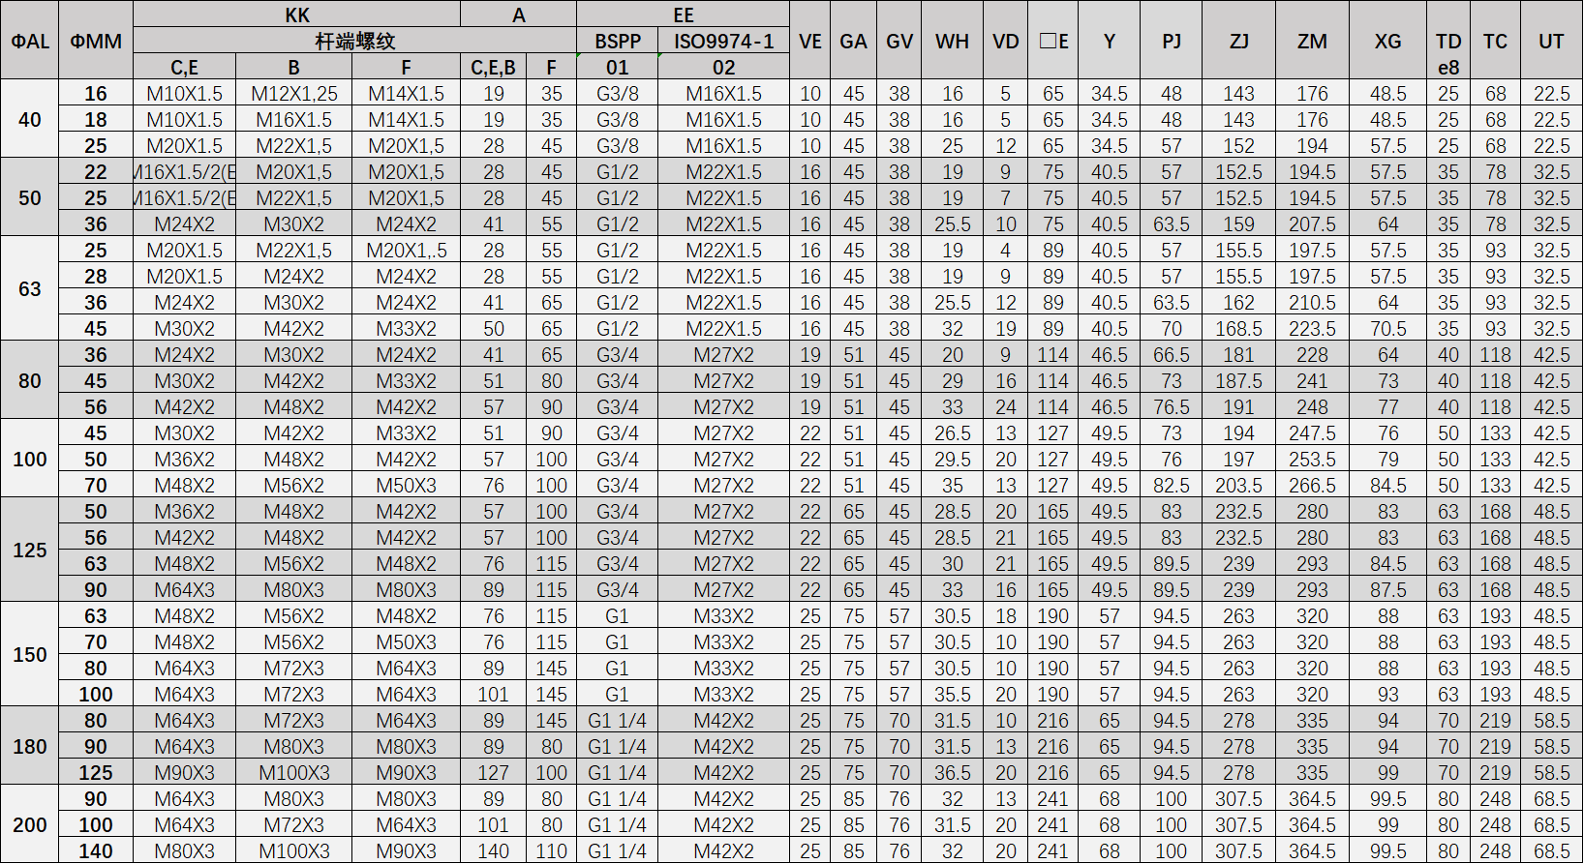This screenshot has height=864, width=1584.
Task: Click the WH column header
Action: [952, 42]
